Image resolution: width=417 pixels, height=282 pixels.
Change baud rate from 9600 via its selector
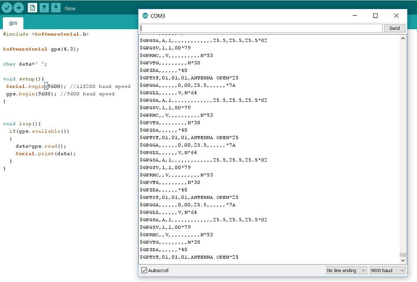[387, 270]
